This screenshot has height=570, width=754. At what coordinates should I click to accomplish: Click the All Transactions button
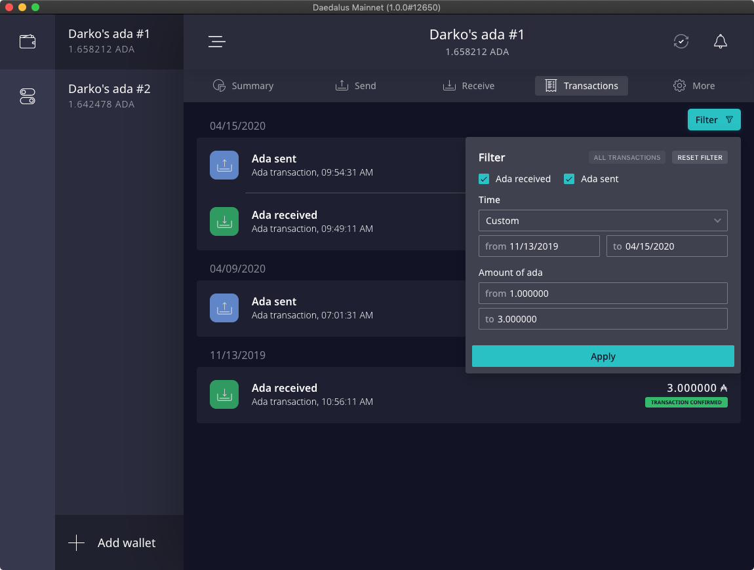pos(627,158)
